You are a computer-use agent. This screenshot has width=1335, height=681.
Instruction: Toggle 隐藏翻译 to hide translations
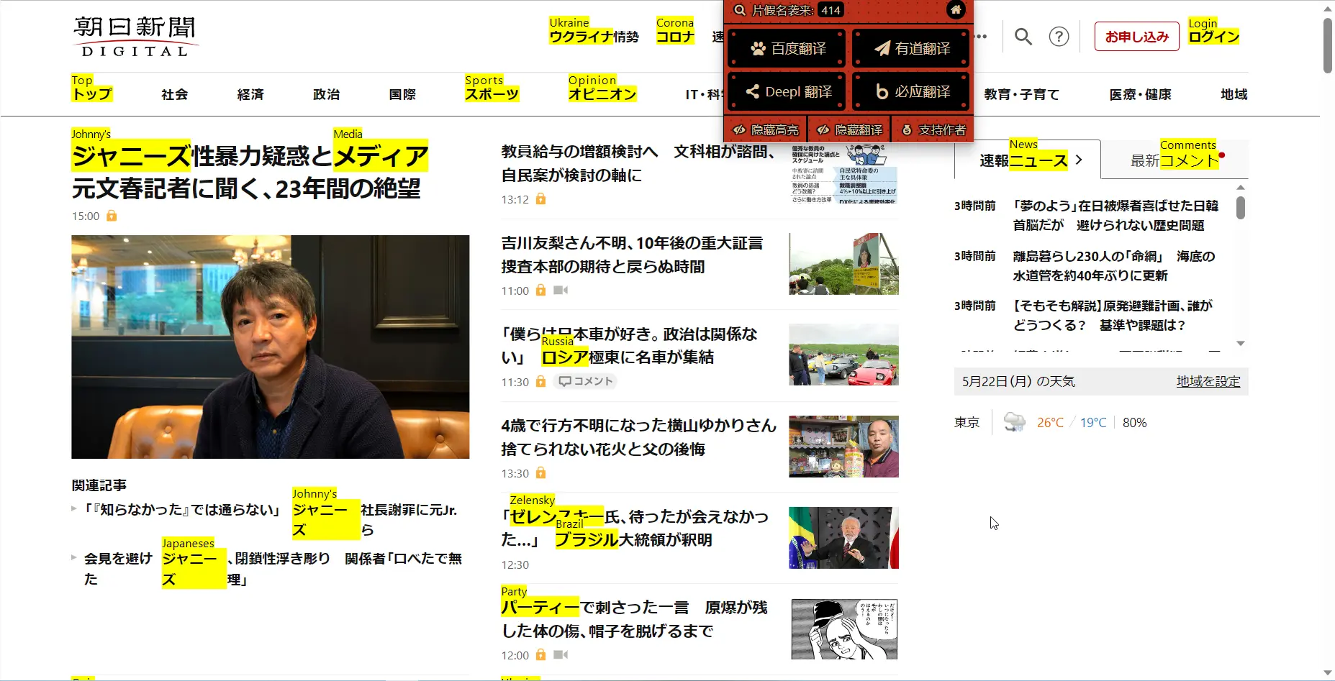tap(849, 130)
